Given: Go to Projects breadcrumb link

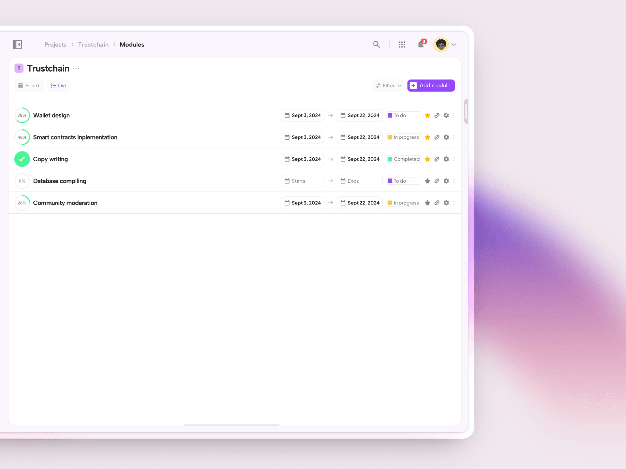Looking at the screenshot, I should point(55,45).
